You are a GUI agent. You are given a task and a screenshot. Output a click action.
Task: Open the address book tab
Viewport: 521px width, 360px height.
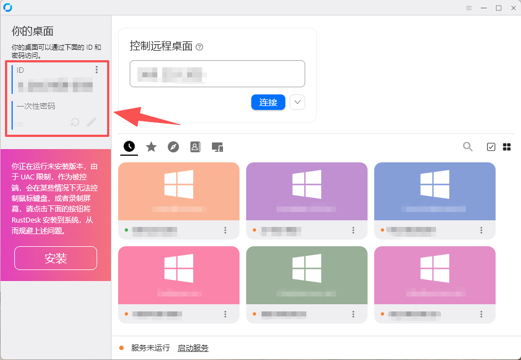point(195,146)
